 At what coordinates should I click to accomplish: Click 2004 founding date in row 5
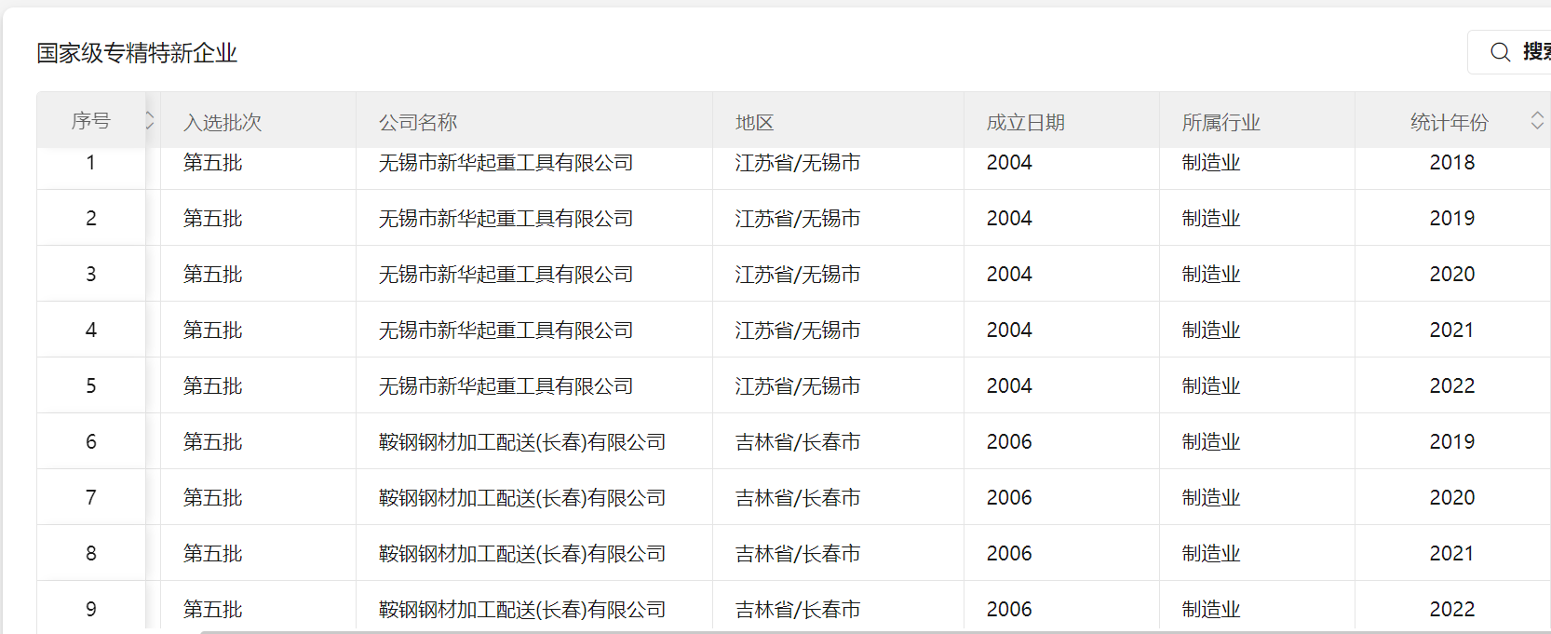[1009, 385]
